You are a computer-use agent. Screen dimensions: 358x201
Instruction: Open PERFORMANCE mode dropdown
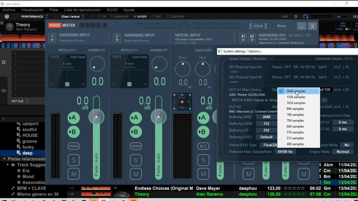34,17
